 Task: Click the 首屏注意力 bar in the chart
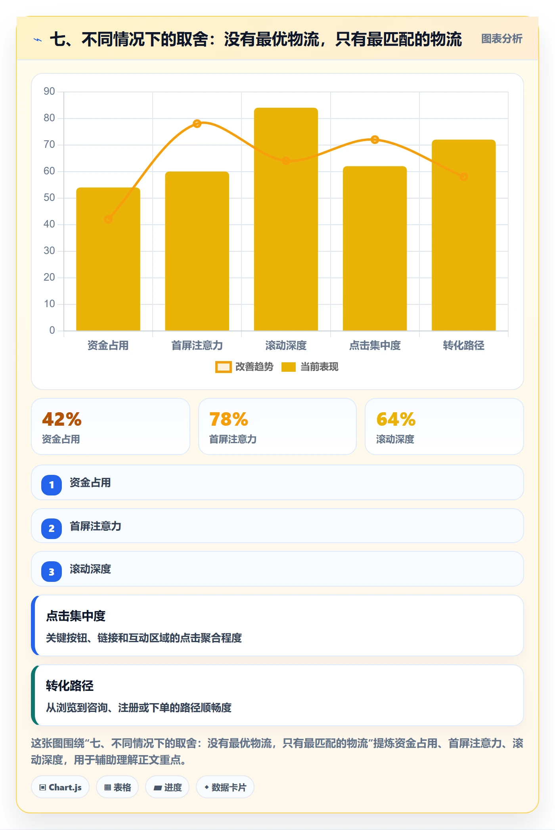[197, 251]
